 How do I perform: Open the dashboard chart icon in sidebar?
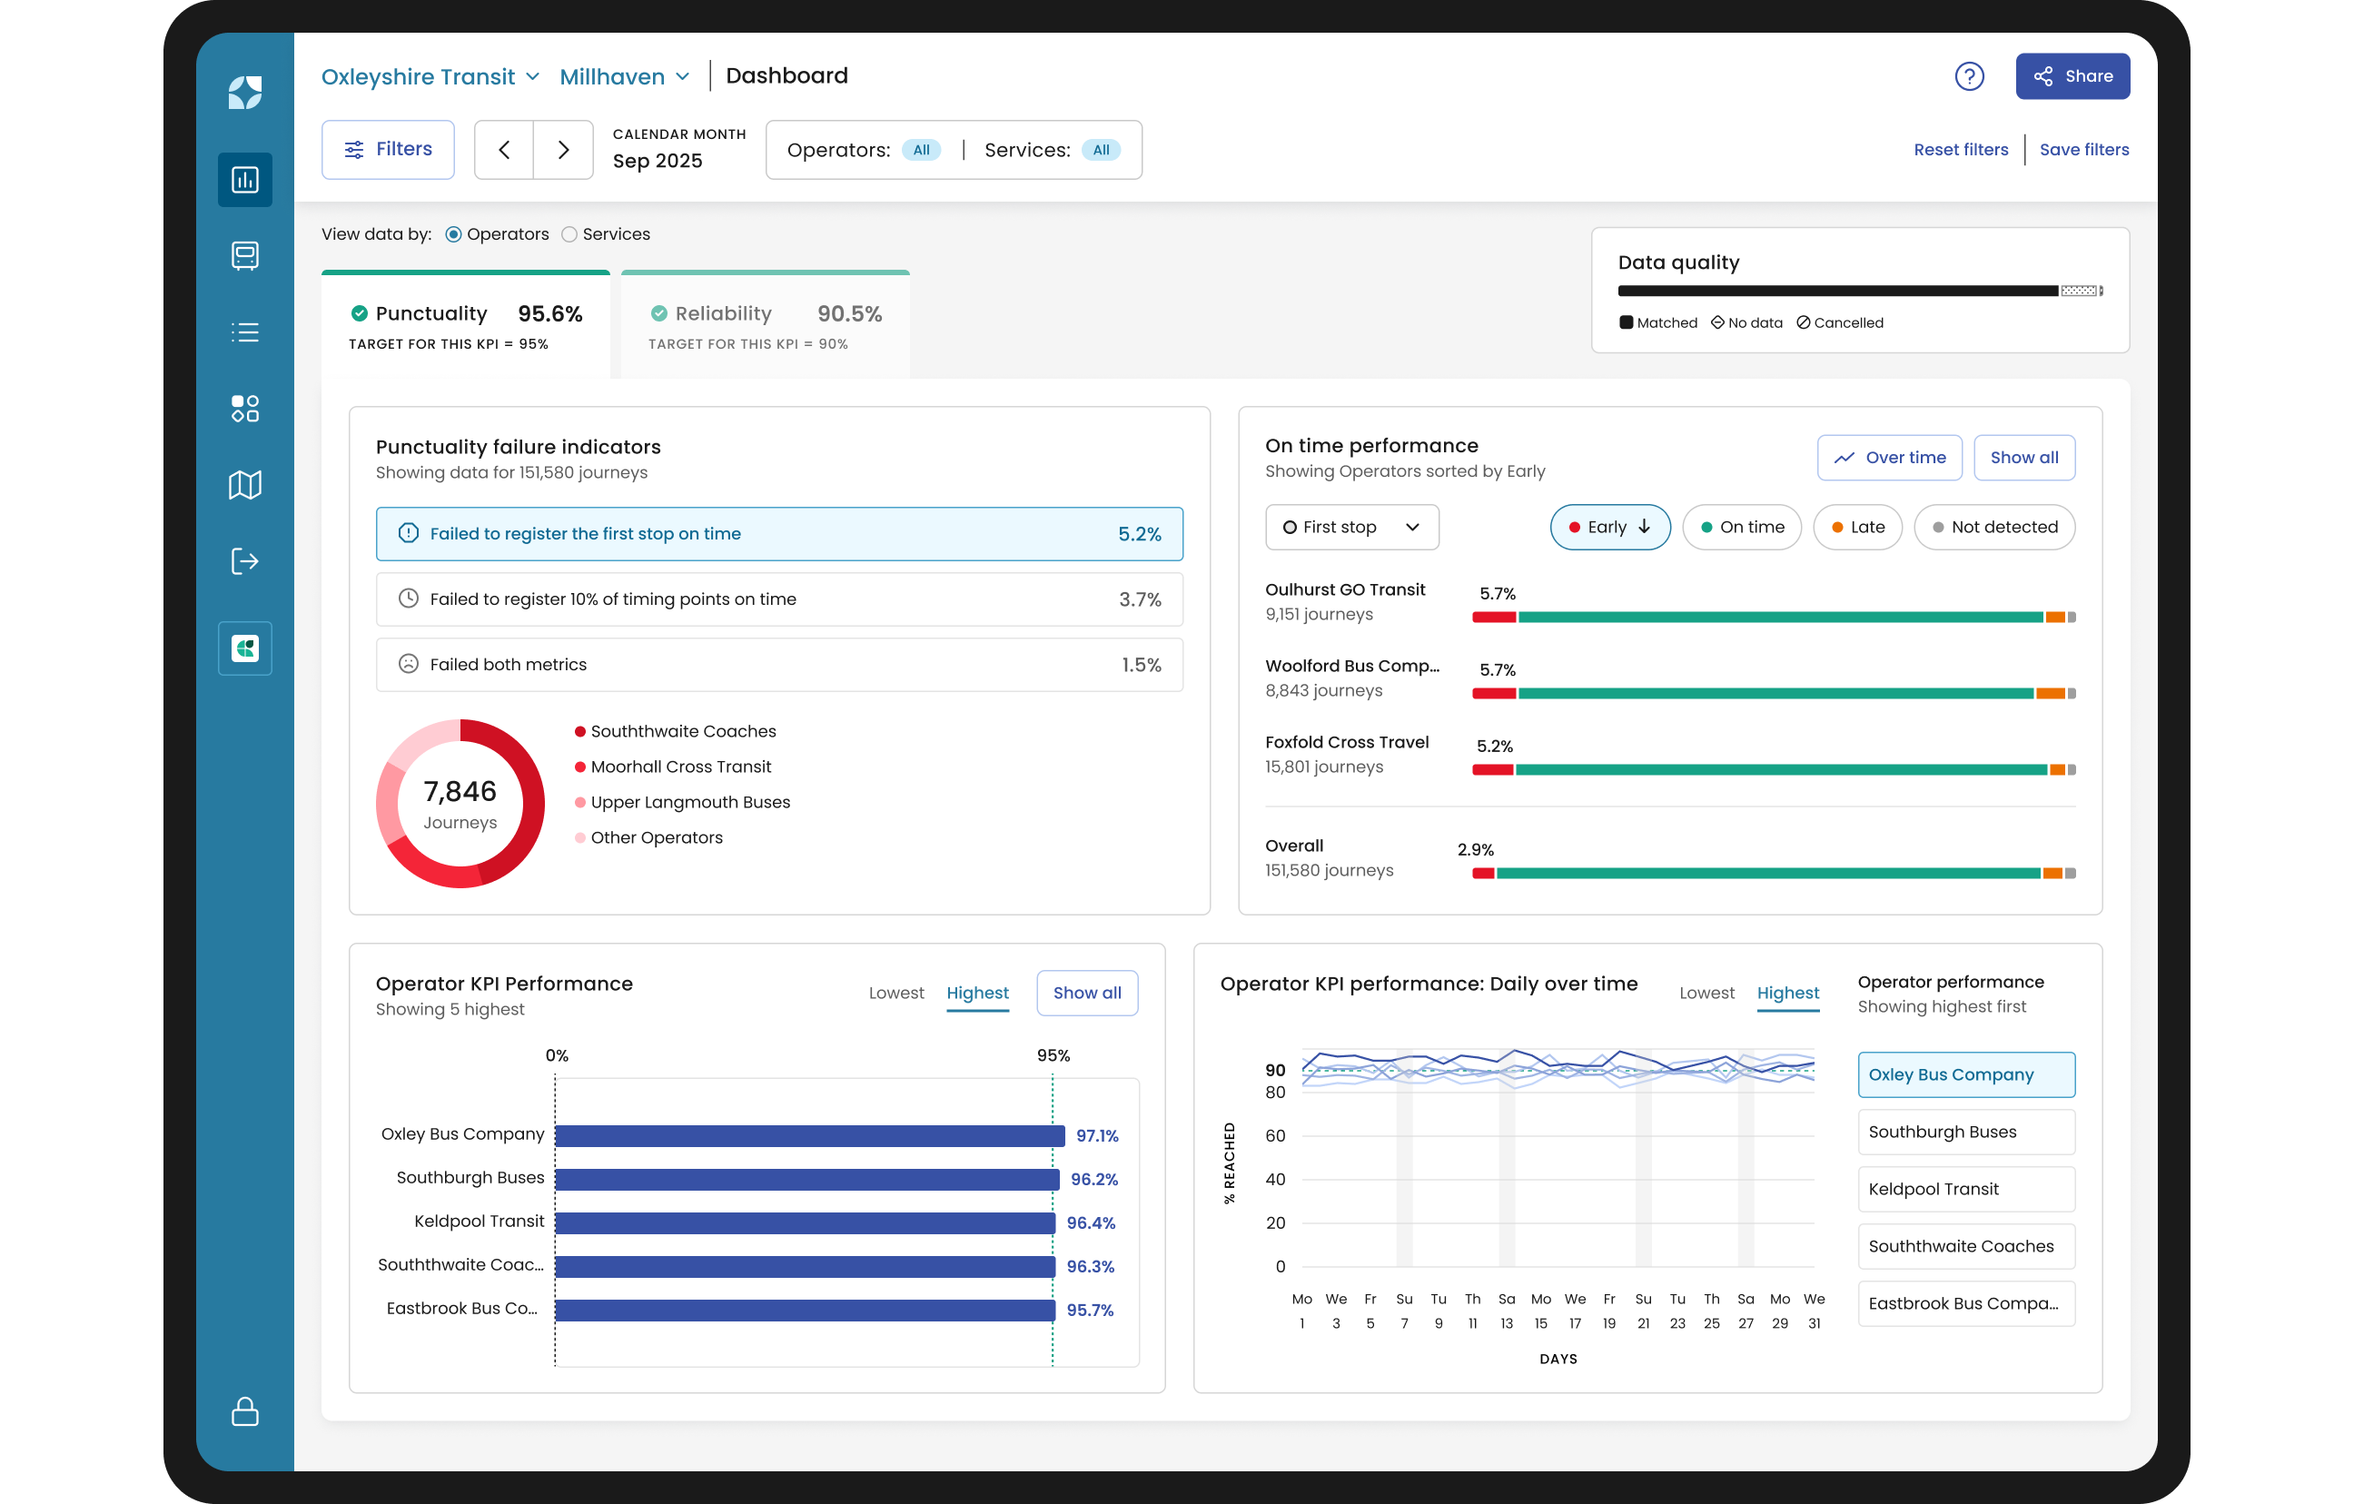(x=244, y=180)
